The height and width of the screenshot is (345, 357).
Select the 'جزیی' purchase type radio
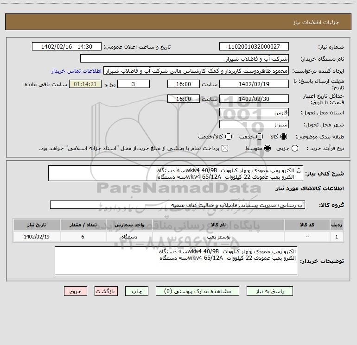click(295, 148)
